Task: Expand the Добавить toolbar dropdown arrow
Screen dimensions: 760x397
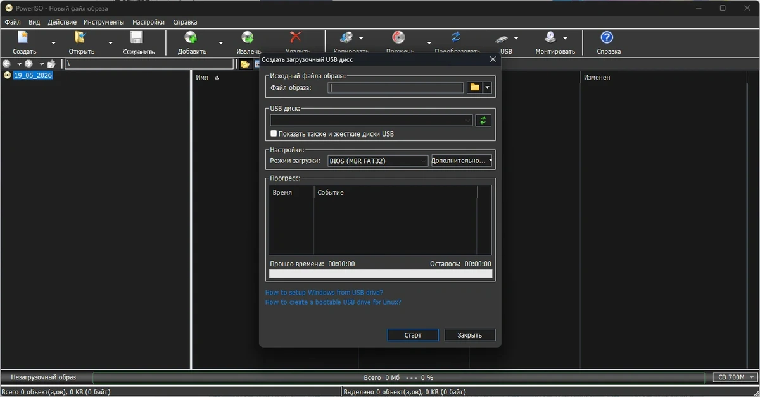Action: [220, 43]
